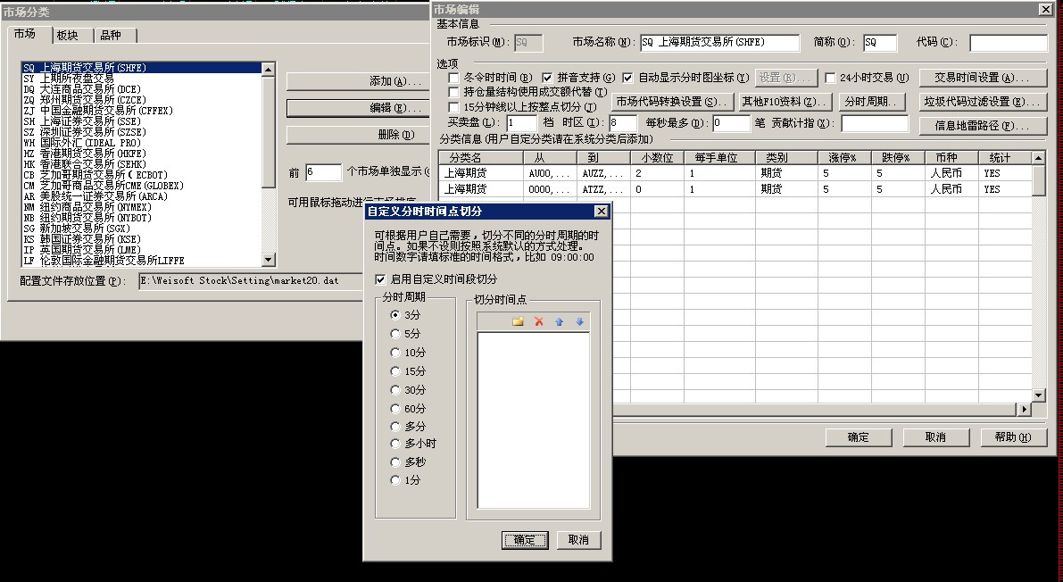Click the folder icon above time points list

click(518, 321)
